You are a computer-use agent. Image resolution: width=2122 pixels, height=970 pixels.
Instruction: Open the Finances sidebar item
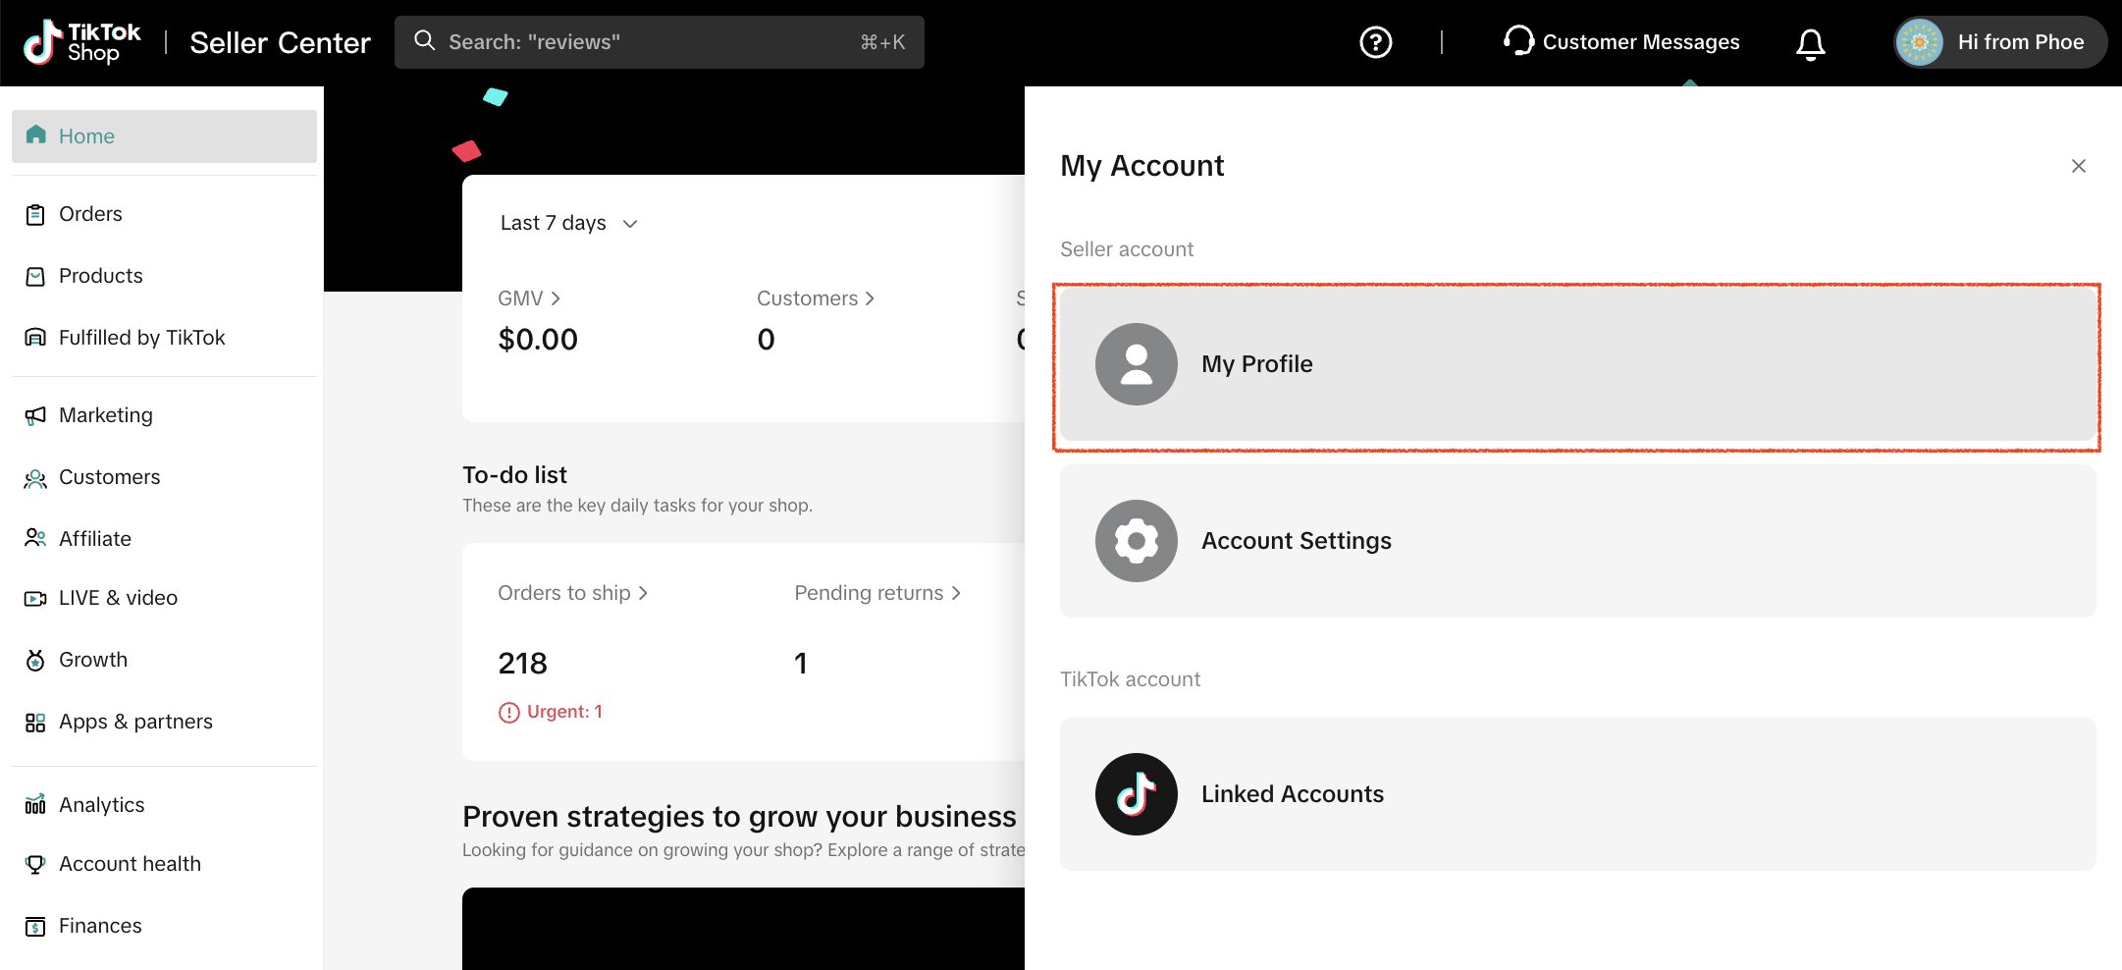pyautogui.click(x=99, y=926)
